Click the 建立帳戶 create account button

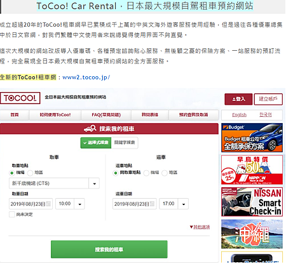click(x=268, y=99)
